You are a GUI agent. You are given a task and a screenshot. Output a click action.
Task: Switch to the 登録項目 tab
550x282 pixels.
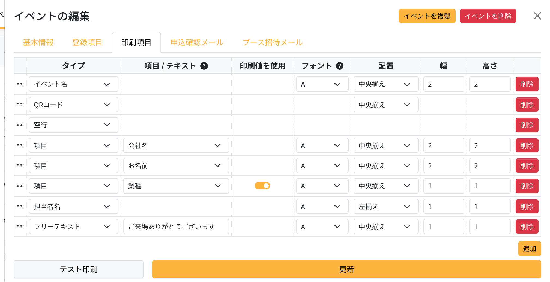click(x=87, y=42)
